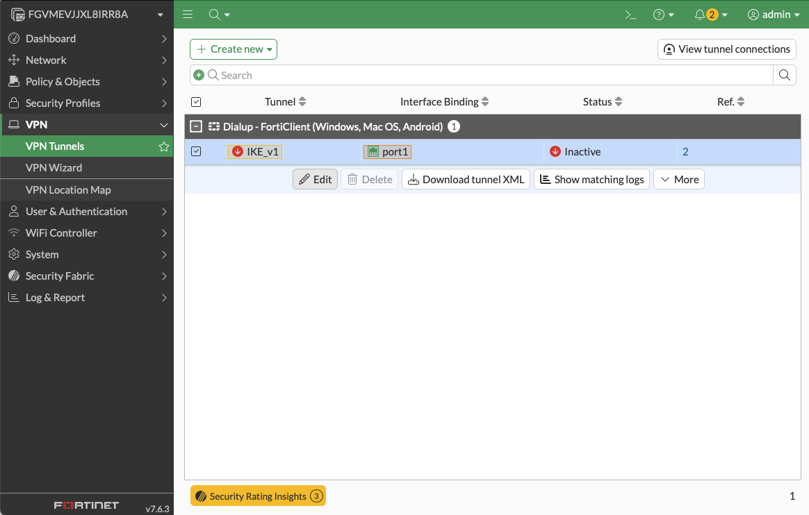The height and width of the screenshot is (515, 809).
Task: Click the Ref. count link 2
Action: [x=685, y=152]
